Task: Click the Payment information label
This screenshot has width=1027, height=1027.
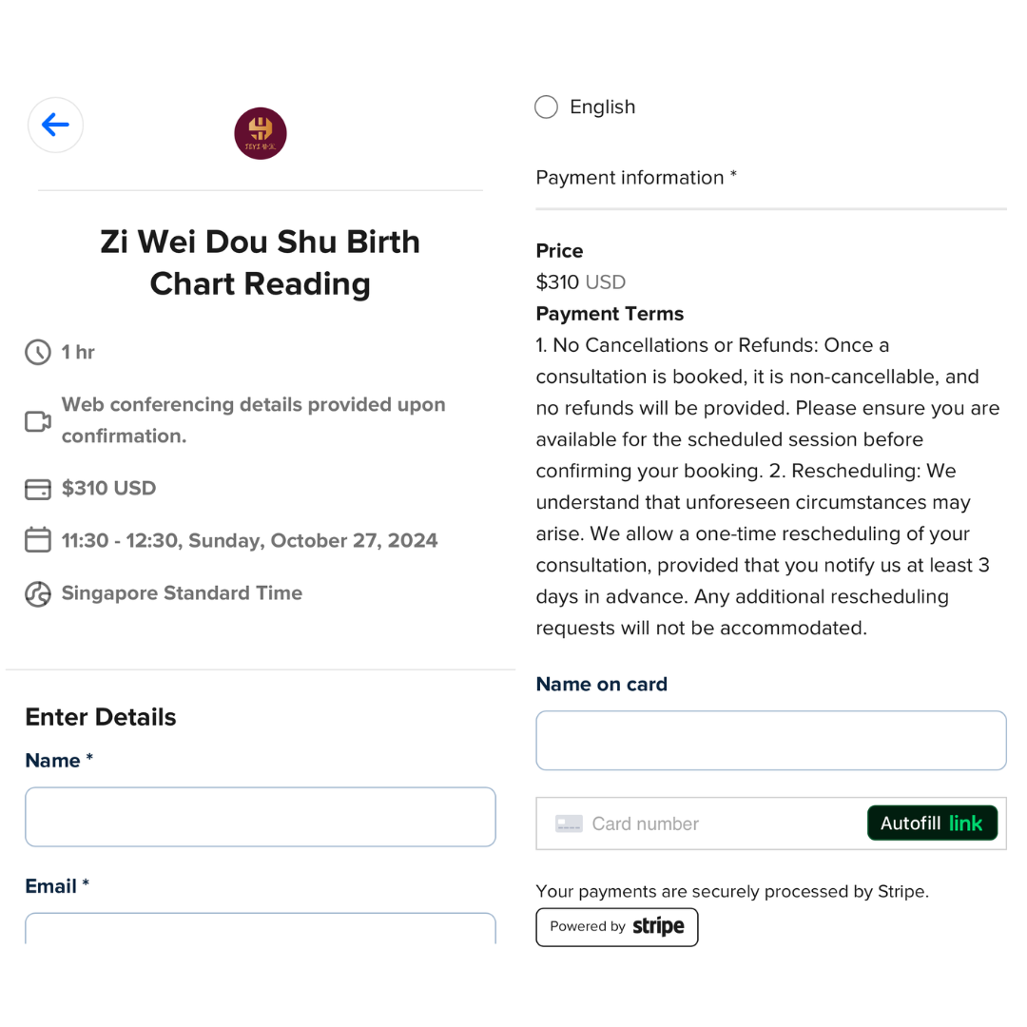Action: [636, 178]
